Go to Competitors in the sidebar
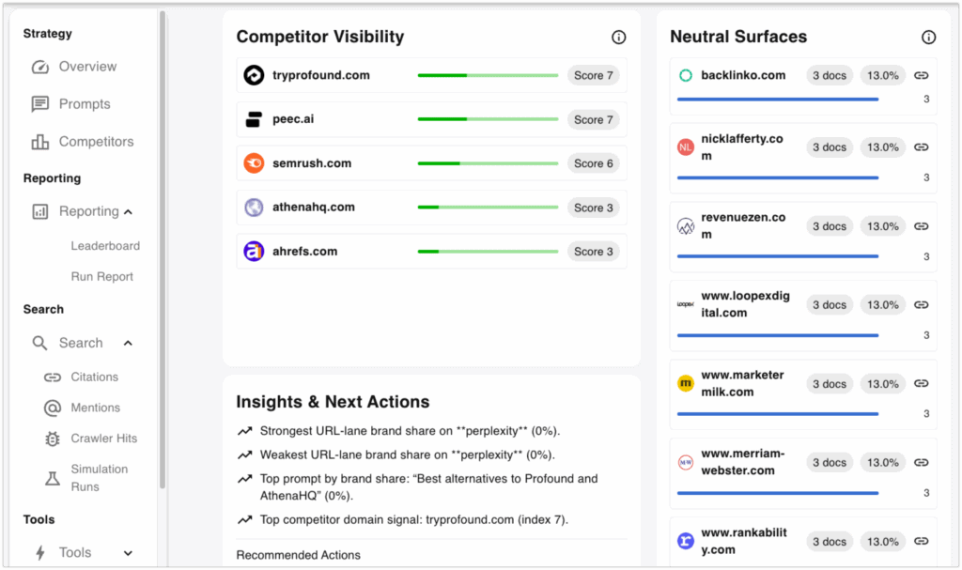The height and width of the screenshot is (570, 962). pos(95,142)
